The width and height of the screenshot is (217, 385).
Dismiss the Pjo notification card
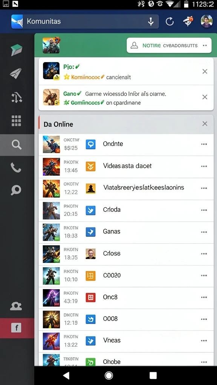pos(205,71)
